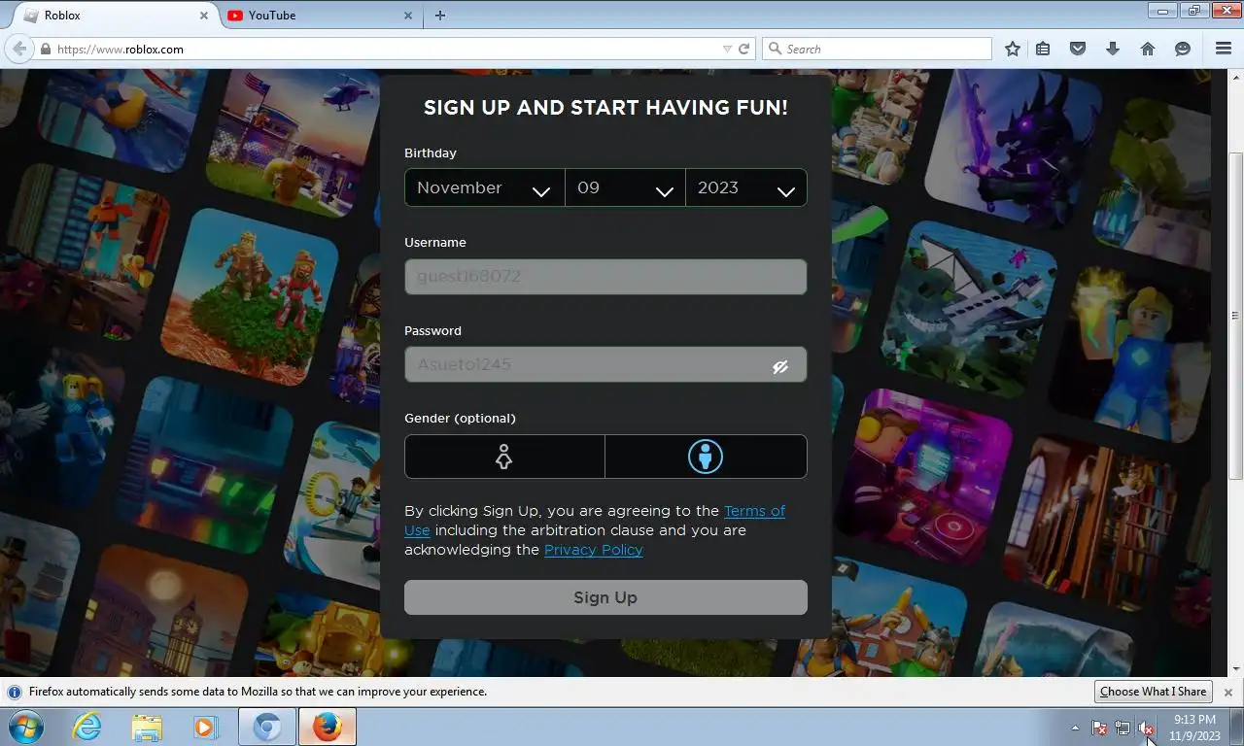Screen dimensions: 1244x746
Task: Open the clock showing 9:13 PM
Action: (1194, 728)
